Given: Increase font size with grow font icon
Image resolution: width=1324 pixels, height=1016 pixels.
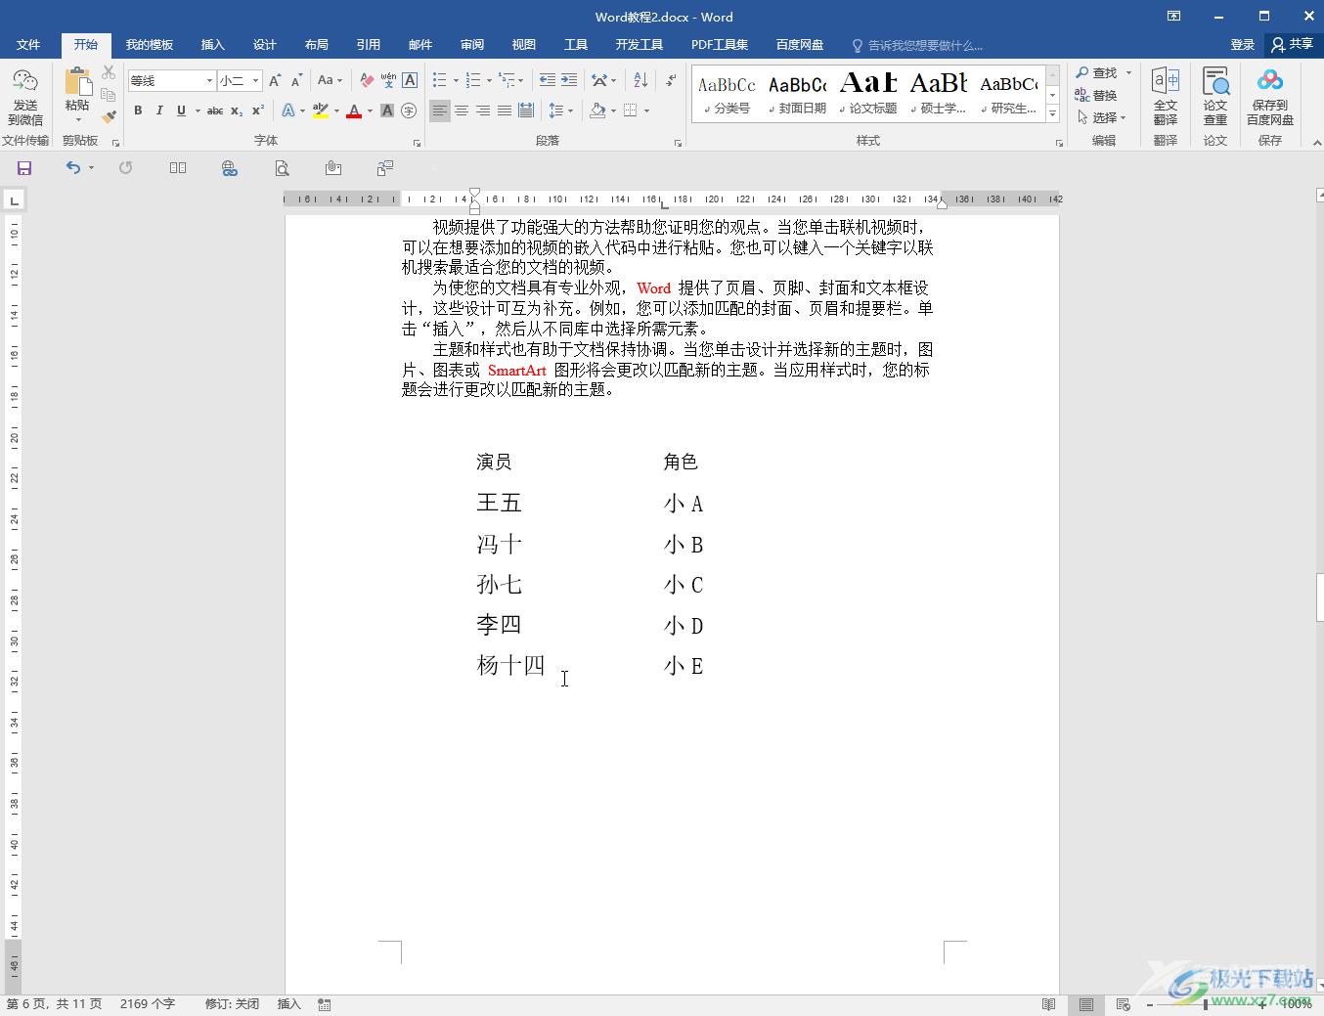Looking at the screenshot, I should tap(275, 80).
